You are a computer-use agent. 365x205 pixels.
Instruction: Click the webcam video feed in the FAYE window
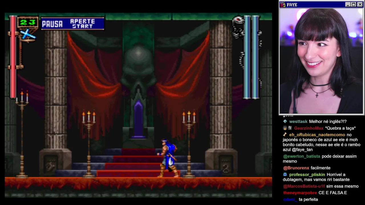[x=321, y=61]
